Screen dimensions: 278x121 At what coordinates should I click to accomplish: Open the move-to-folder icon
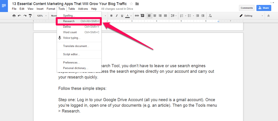[137, 4]
